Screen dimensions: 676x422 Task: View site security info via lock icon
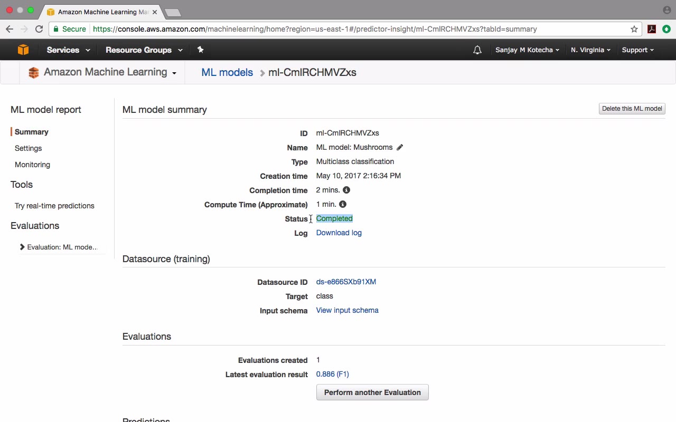click(x=55, y=29)
